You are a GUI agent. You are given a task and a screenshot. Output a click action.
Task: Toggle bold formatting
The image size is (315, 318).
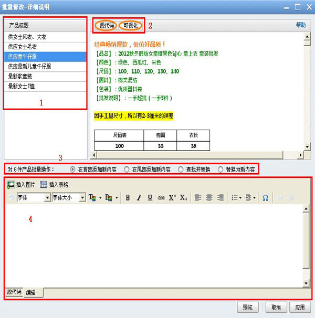click(128, 197)
